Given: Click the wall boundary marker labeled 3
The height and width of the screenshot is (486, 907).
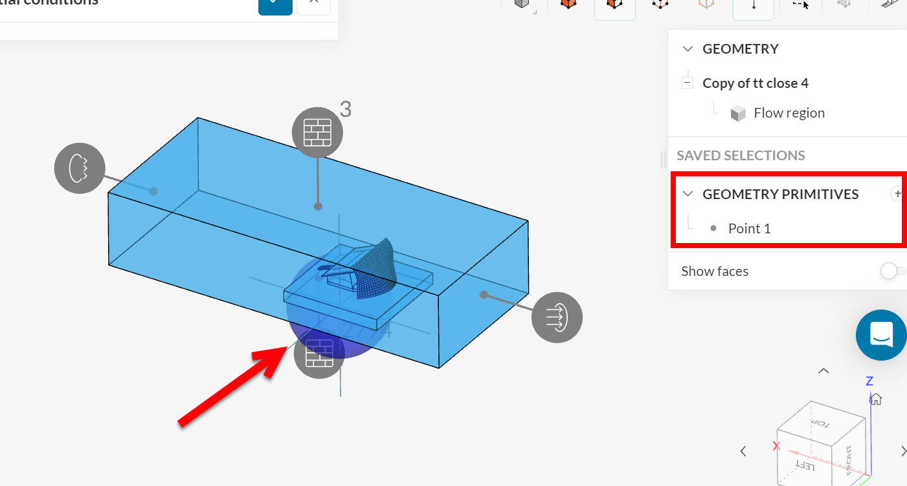Looking at the screenshot, I should coord(317,132).
